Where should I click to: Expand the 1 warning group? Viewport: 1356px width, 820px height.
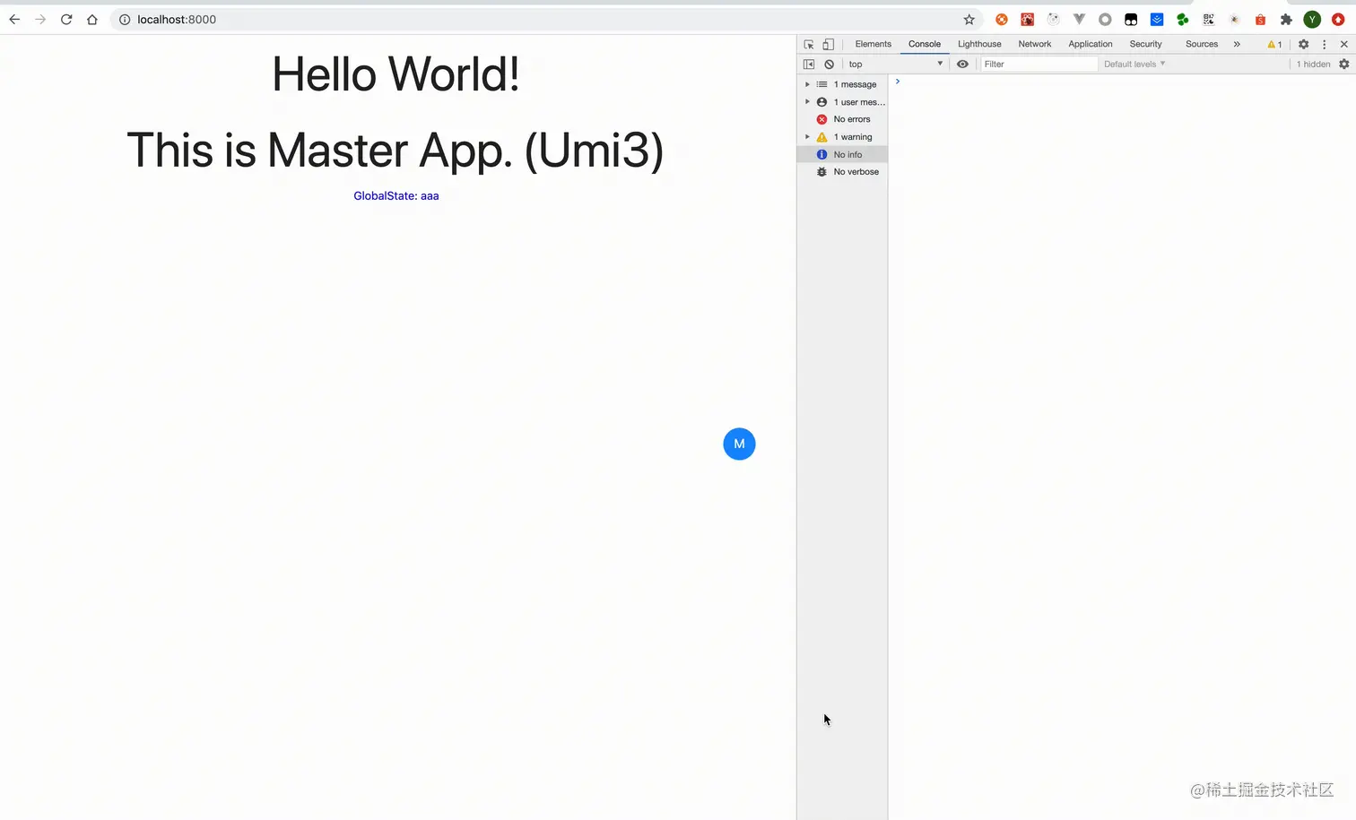tap(807, 137)
